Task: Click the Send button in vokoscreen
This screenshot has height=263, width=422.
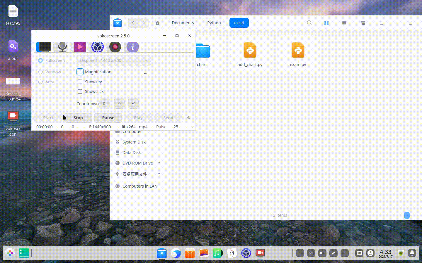Action: tap(168, 118)
